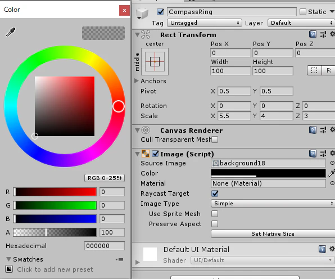The height and width of the screenshot is (279, 335).
Task: Expand the Anchors foldout
Action: 137,81
